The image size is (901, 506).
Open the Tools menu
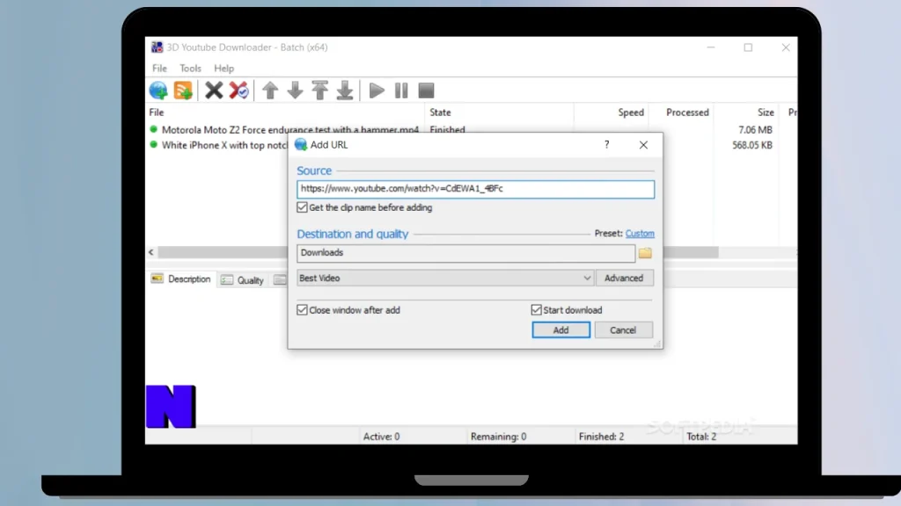click(x=190, y=69)
